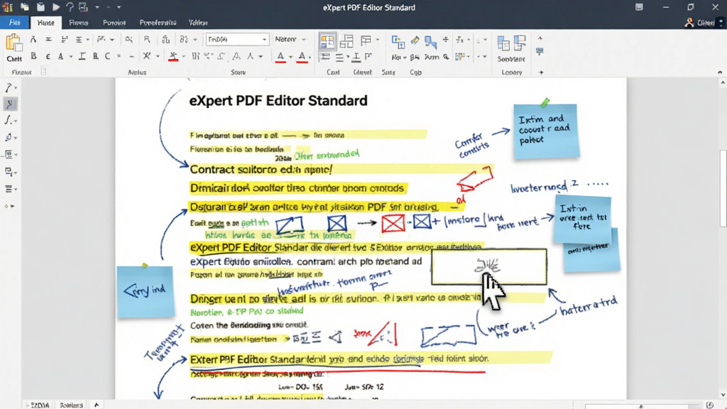
Task: Click the app logo icon in title bar
Action: (7, 7)
